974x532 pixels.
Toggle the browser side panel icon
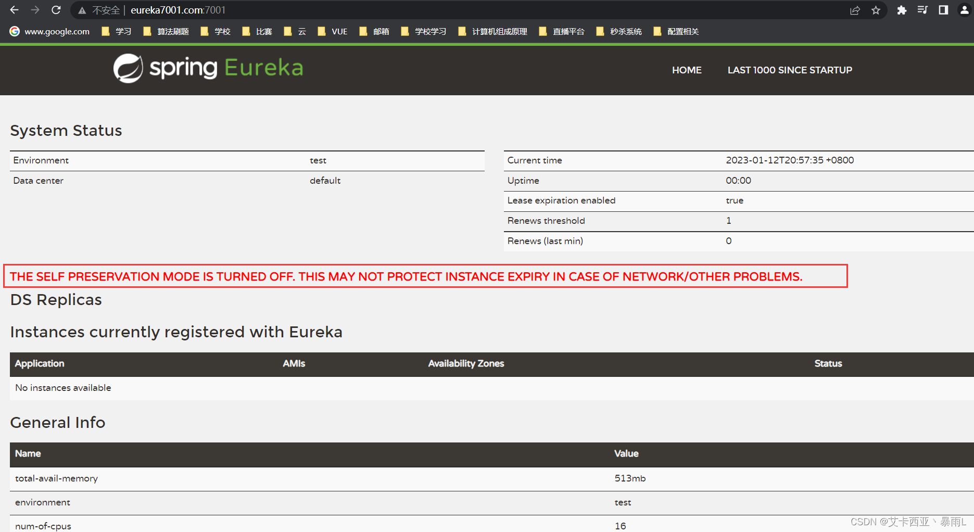coord(943,10)
